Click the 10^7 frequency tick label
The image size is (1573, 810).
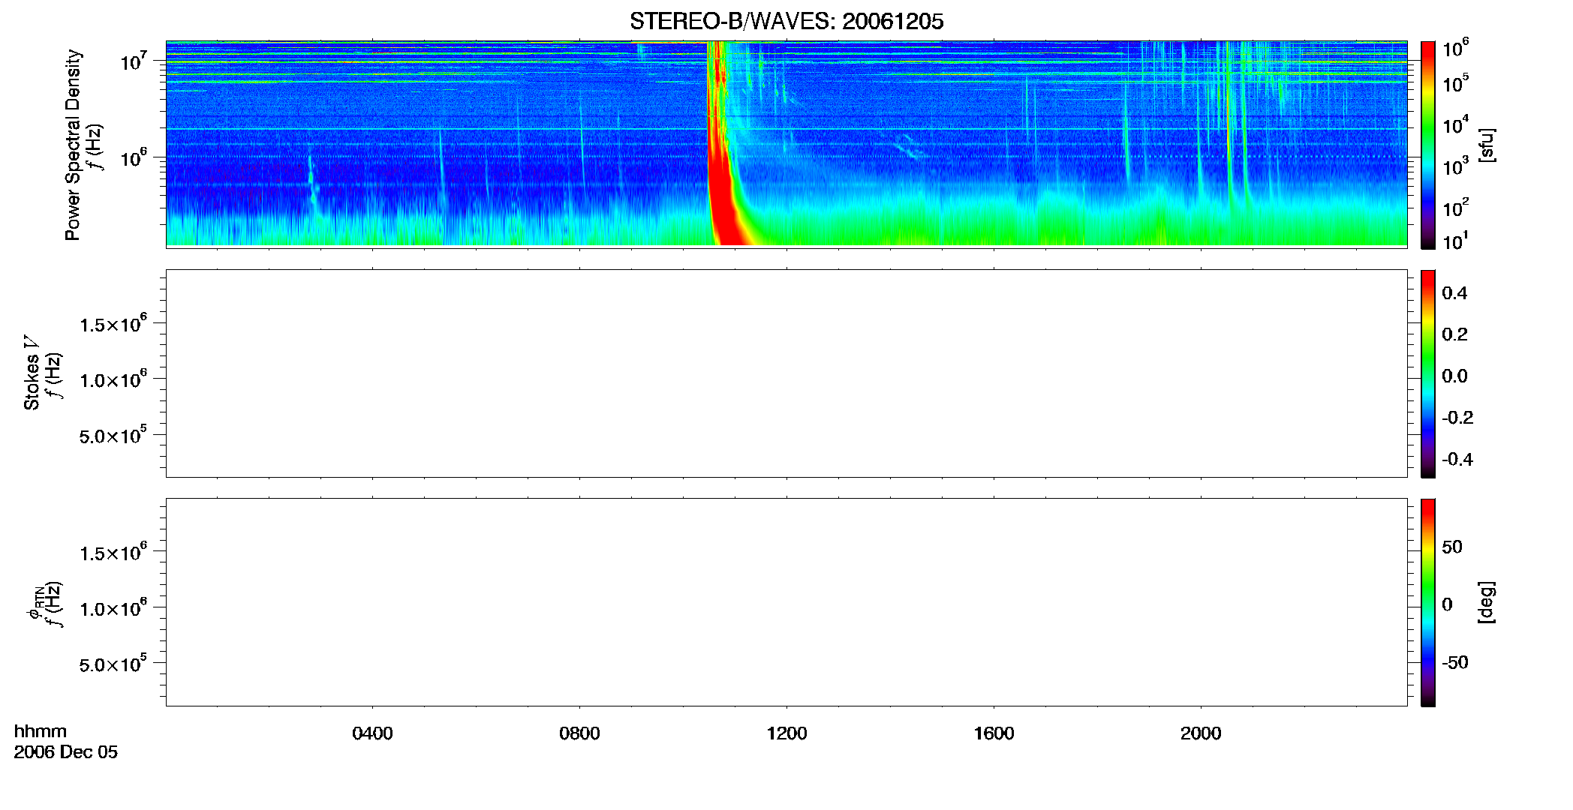134,61
